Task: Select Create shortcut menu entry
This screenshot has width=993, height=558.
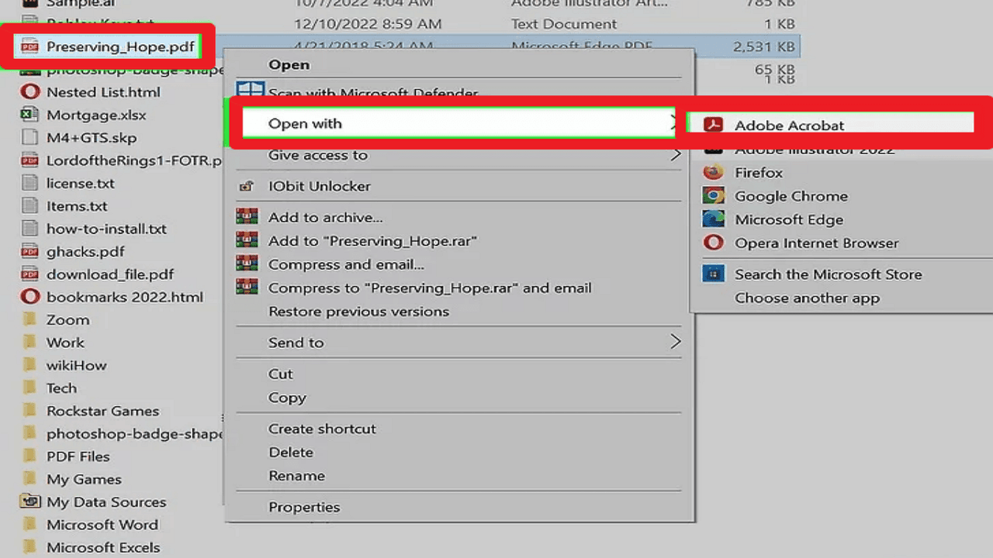Action: tap(322, 429)
